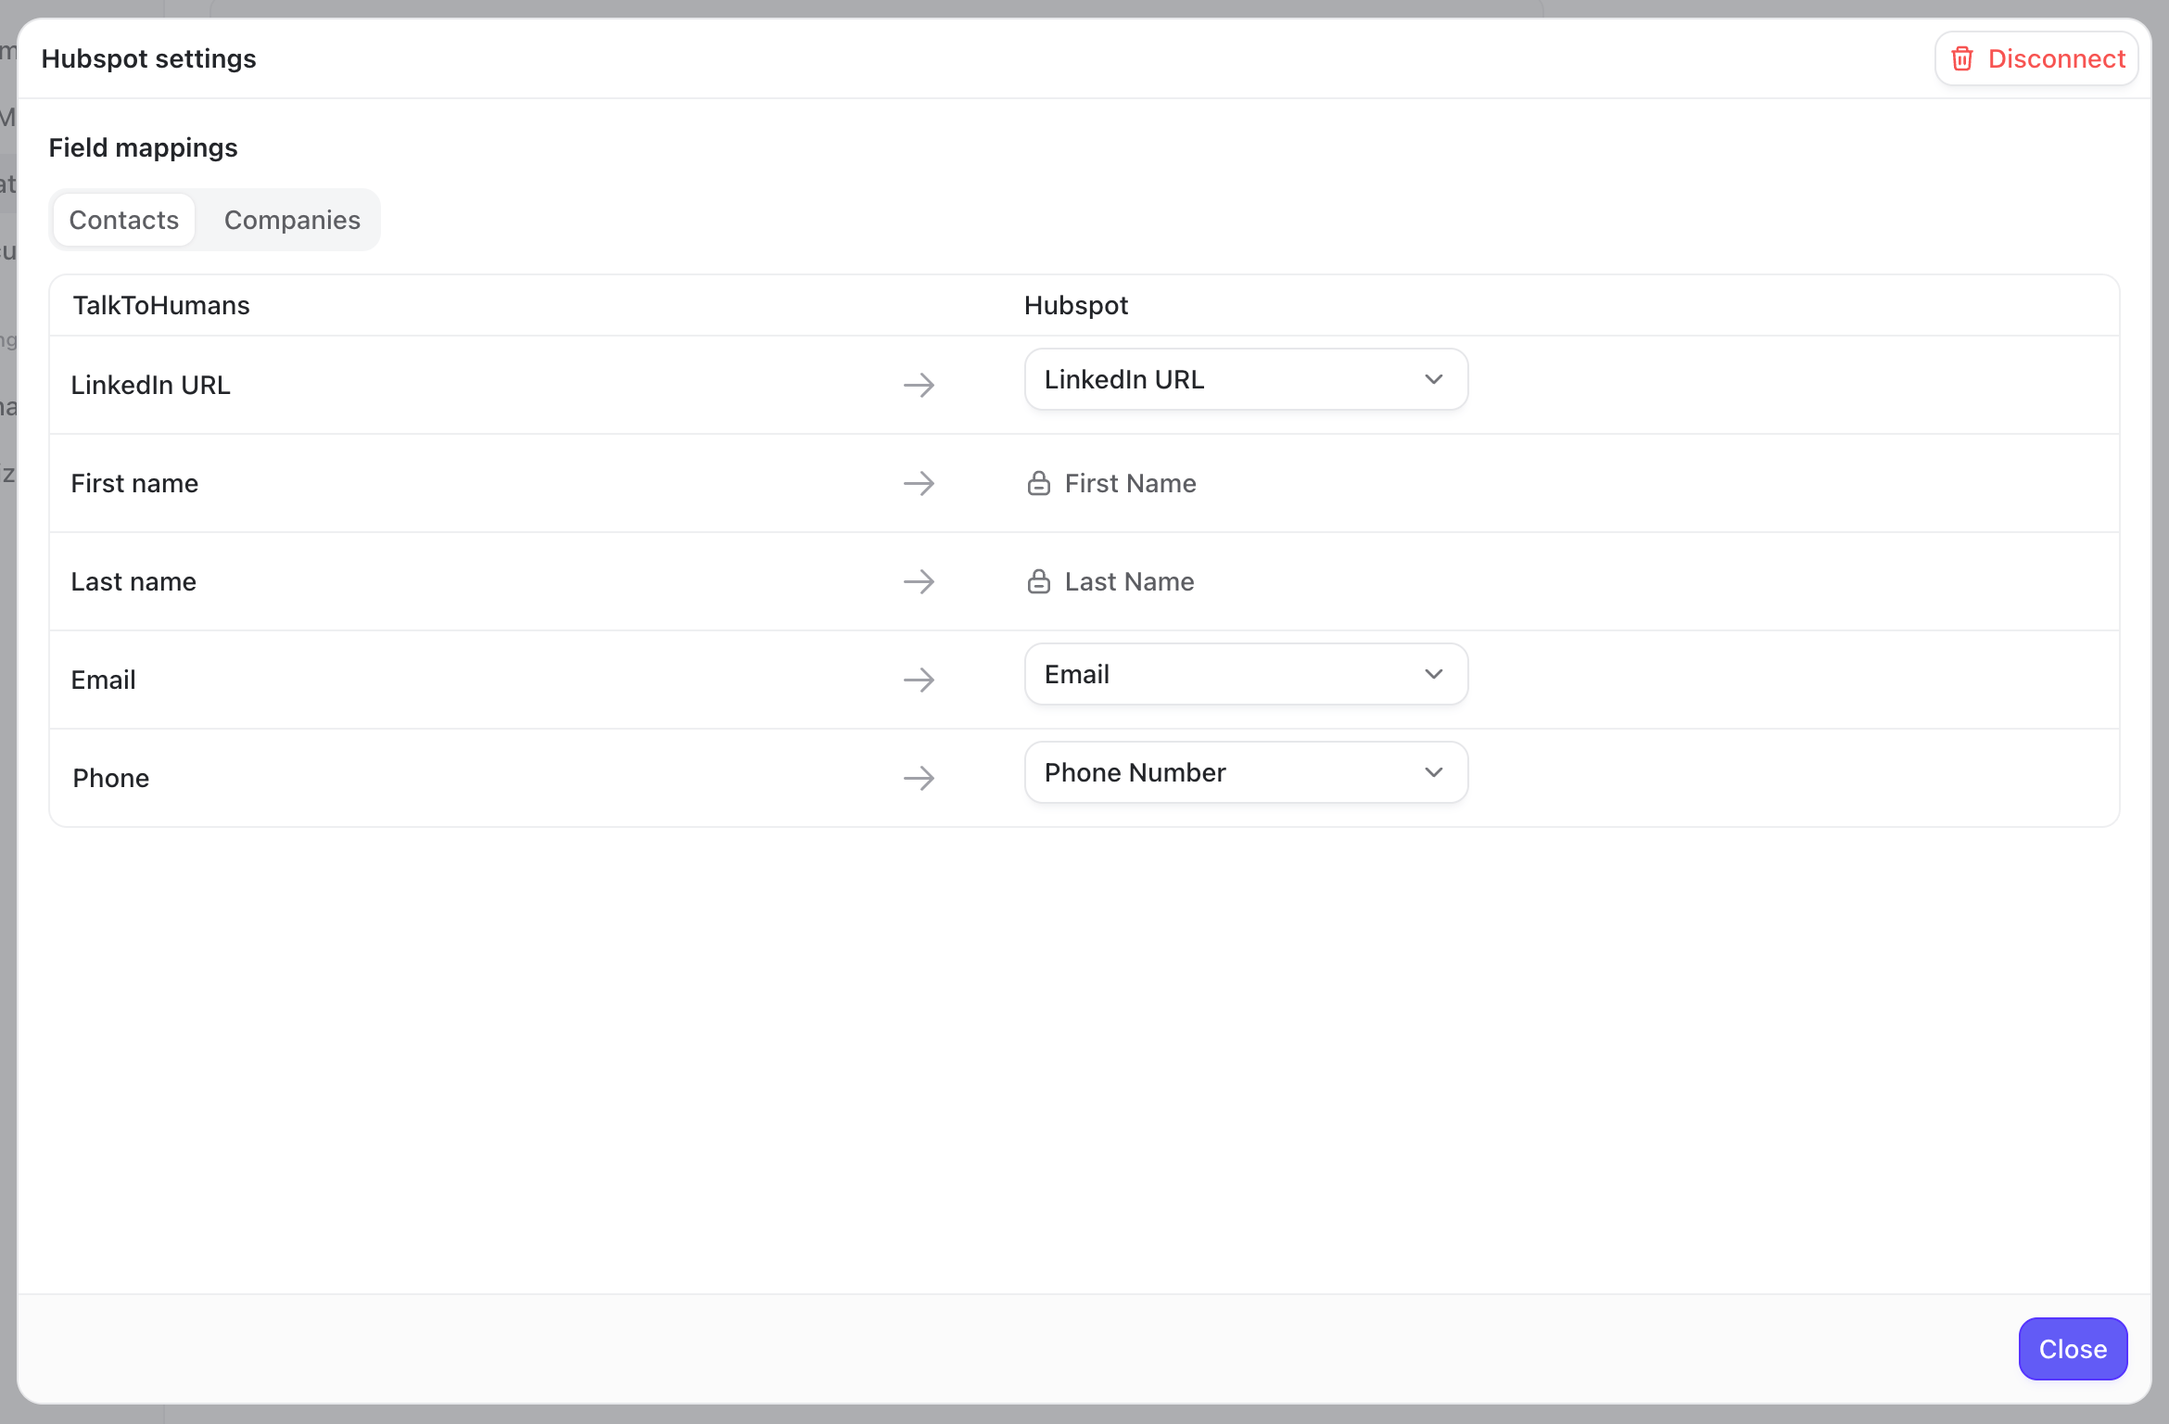Click the 'Field mappings' heading
Viewport: 2169px width, 1424px height.
(143, 147)
